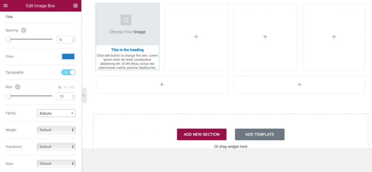372x172 pixels.
Task: Open the widgets grid icon
Action: 76,5
